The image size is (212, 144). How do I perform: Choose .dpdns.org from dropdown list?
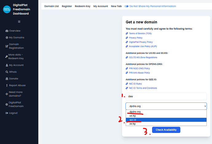(x=166, y=112)
